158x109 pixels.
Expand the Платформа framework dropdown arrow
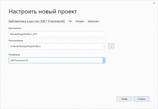point(104,60)
